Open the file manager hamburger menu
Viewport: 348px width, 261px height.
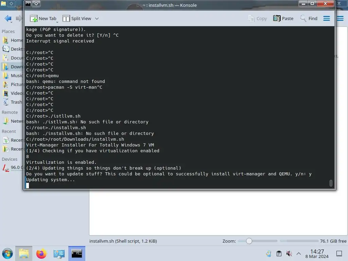click(x=340, y=18)
